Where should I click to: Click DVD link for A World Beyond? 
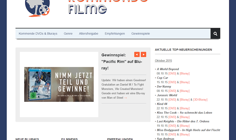(172, 73)
